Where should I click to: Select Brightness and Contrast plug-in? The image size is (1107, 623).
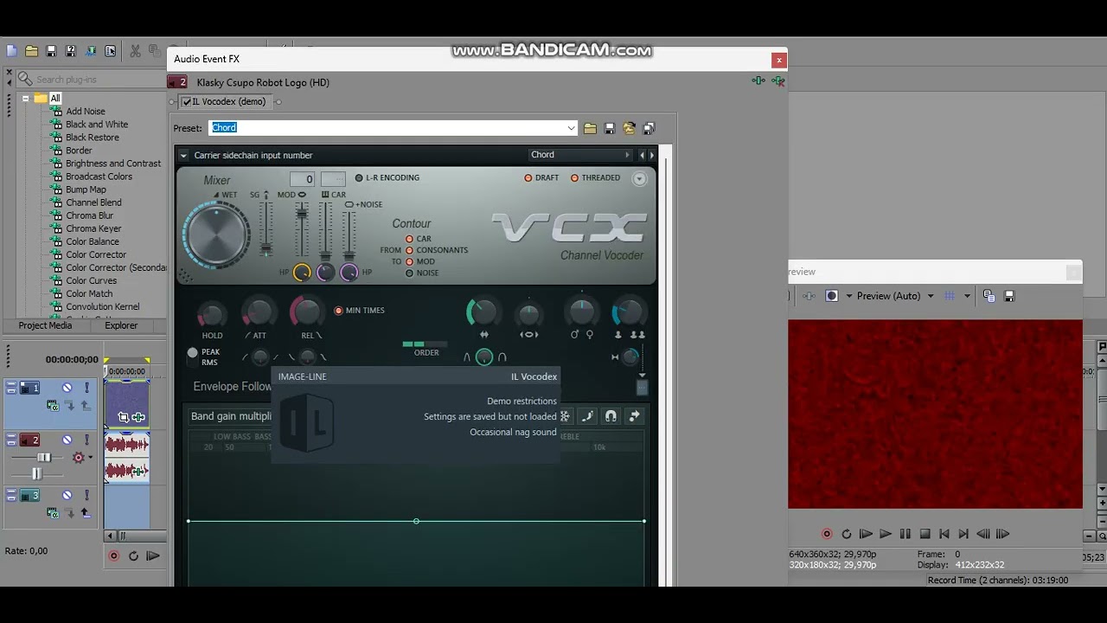click(113, 164)
